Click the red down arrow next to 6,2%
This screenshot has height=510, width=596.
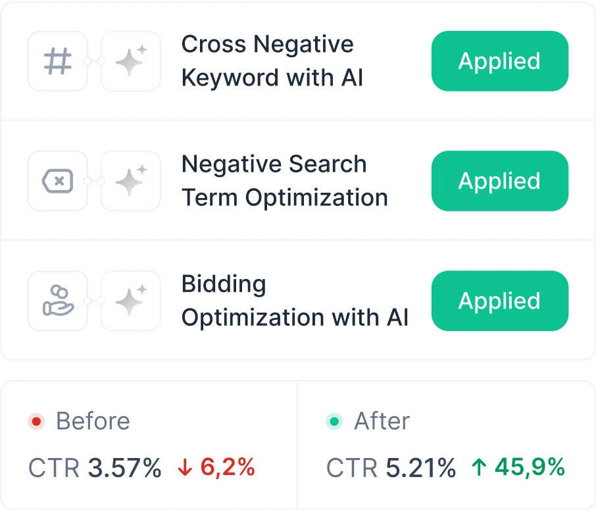[185, 467]
